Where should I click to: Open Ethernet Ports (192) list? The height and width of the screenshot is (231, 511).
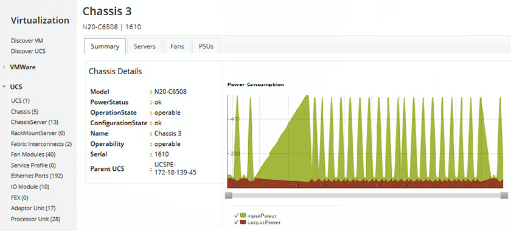pos(37,176)
